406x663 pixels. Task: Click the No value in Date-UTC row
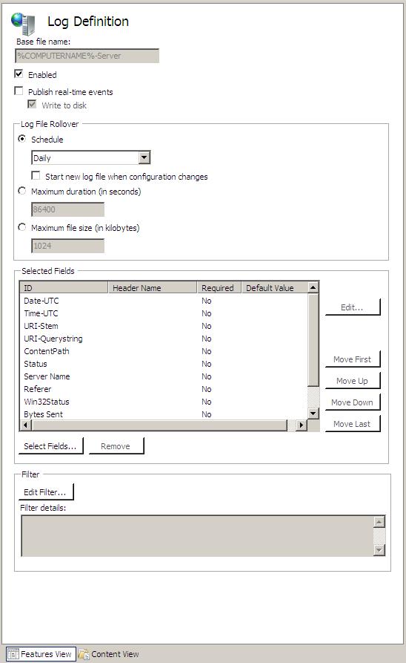click(207, 301)
